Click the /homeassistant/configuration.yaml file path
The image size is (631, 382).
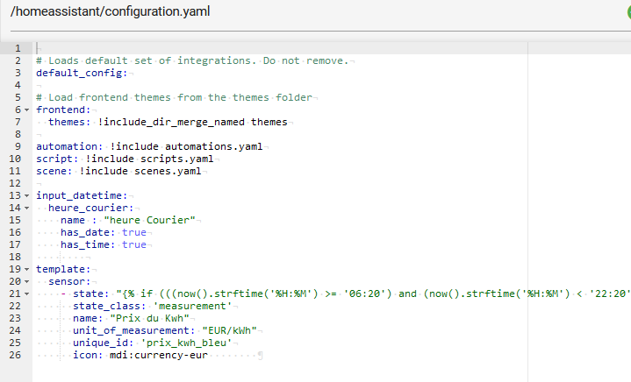(111, 11)
